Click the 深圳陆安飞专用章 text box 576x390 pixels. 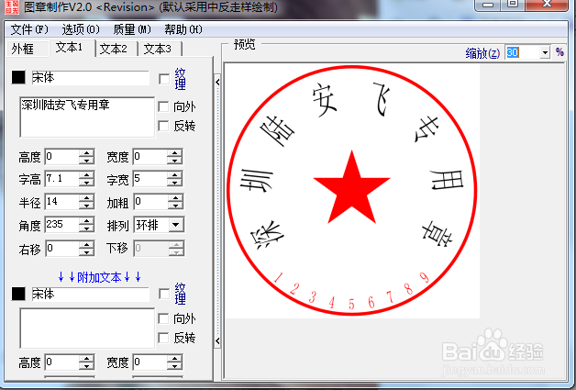click(x=87, y=117)
